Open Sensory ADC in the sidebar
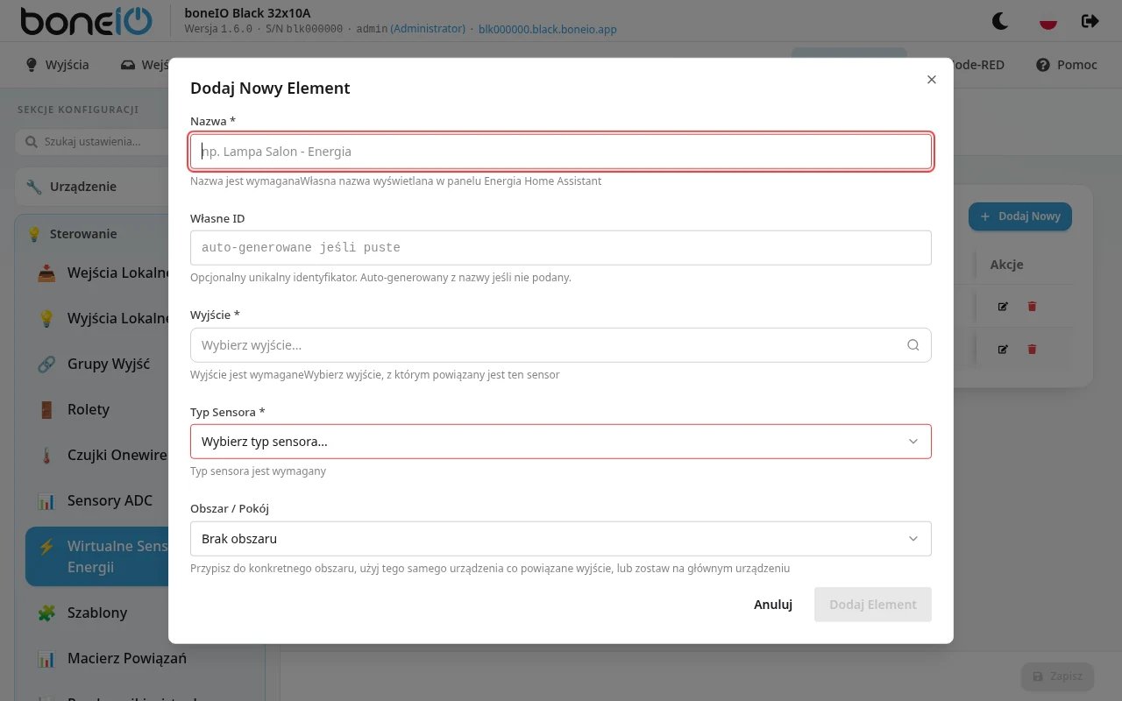The width and height of the screenshot is (1122, 701). pyautogui.click(x=97, y=500)
